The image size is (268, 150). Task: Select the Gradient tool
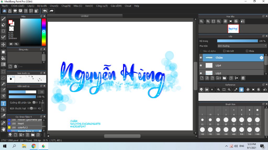(x=3, y=64)
